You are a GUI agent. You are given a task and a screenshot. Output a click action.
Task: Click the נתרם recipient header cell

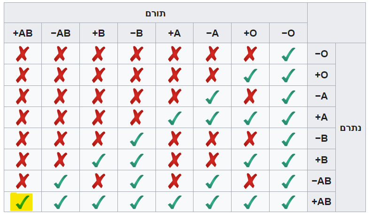tap(350, 128)
